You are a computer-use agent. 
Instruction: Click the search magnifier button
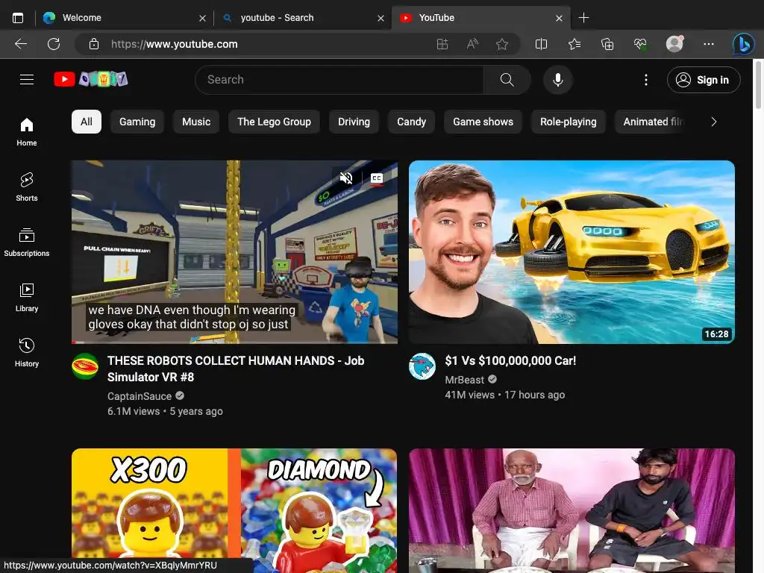[x=507, y=79]
